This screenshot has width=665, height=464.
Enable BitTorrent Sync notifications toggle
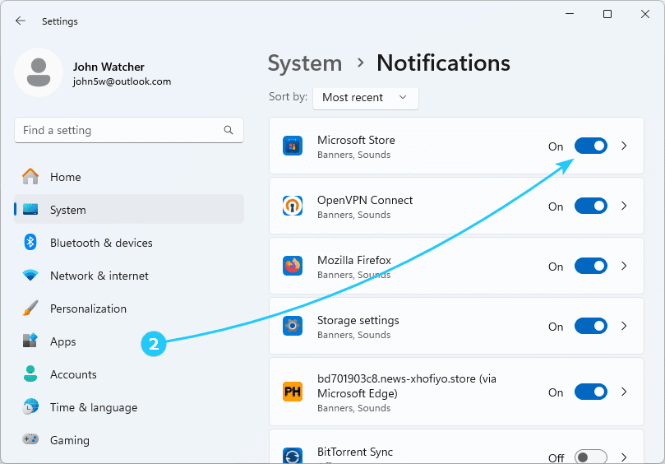pos(590,457)
